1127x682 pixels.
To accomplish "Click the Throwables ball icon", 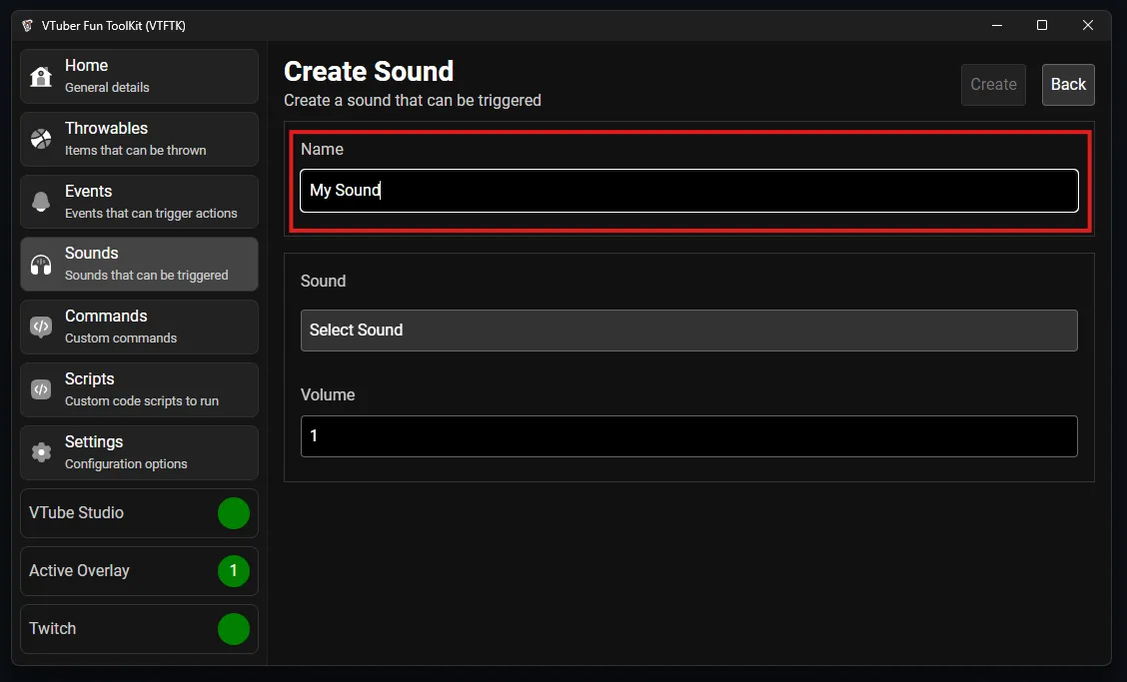I will pyautogui.click(x=41, y=139).
